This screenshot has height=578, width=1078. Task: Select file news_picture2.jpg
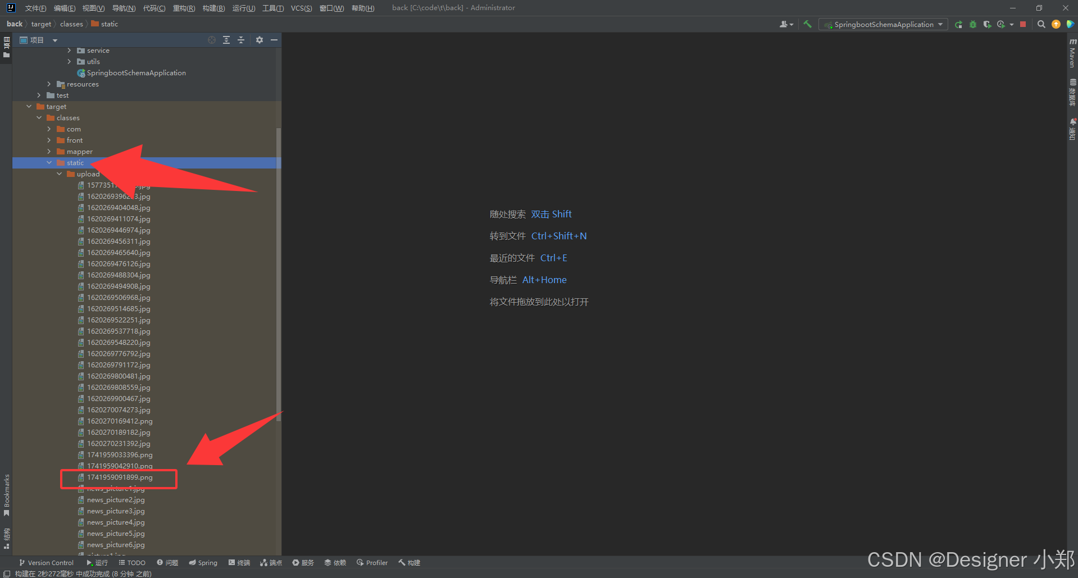[116, 499]
